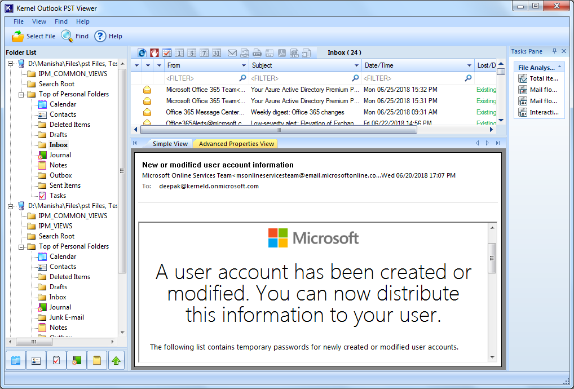The height and width of the screenshot is (389, 574).
Task: Open Calendar view button at bottom left
Action: pos(16,360)
